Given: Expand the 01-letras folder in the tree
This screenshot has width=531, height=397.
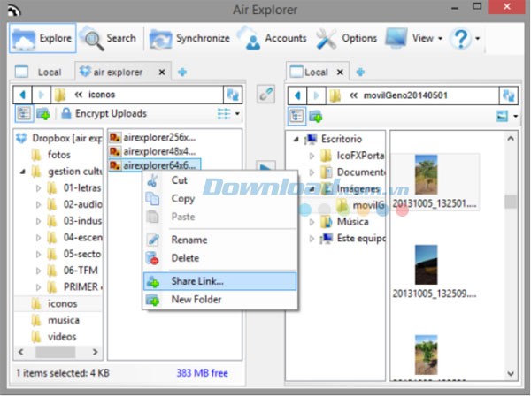Looking at the screenshot, I should point(38,188).
